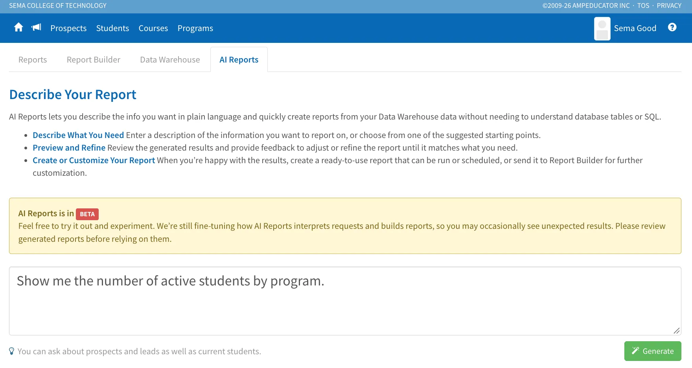Image resolution: width=692 pixels, height=368 pixels.
Task: Go to the home icon
Action: click(x=18, y=27)
